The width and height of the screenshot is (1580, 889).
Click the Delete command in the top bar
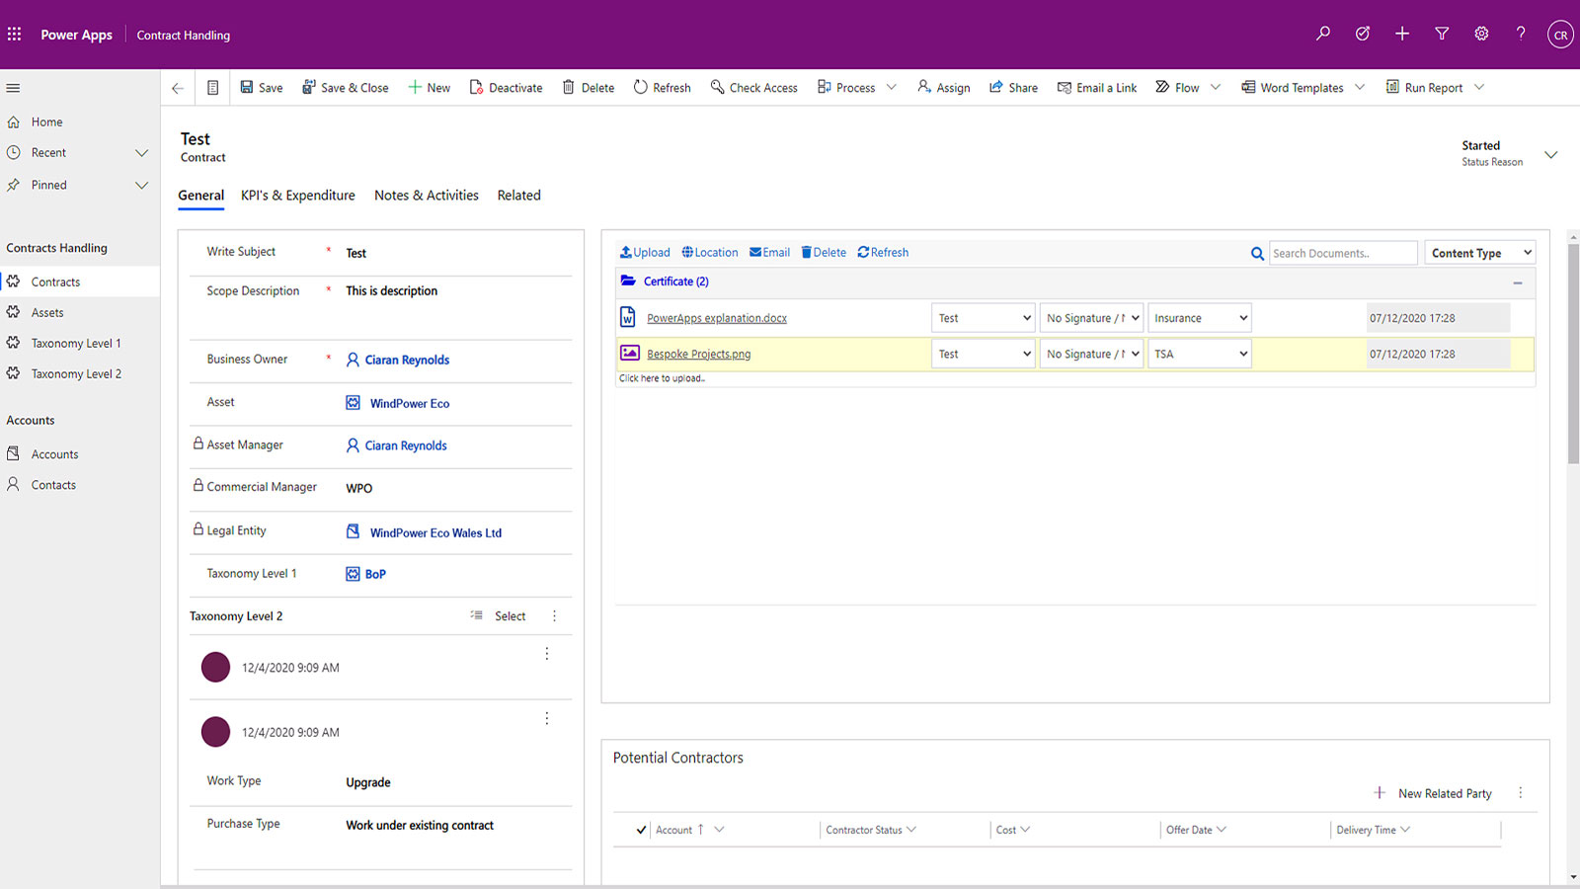589,88
